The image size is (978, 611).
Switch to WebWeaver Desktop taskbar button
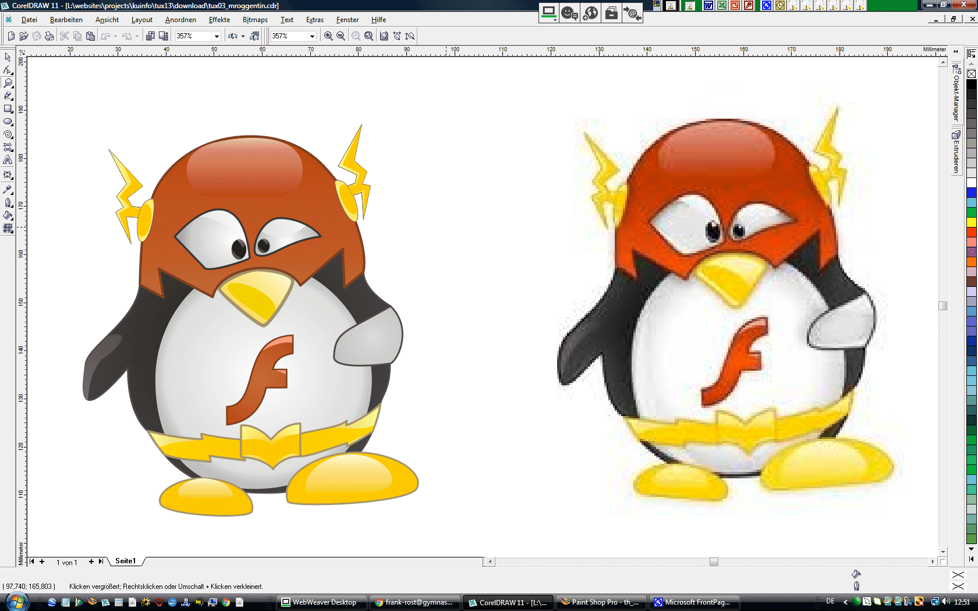pyautogui.click(x=323, y=602)
